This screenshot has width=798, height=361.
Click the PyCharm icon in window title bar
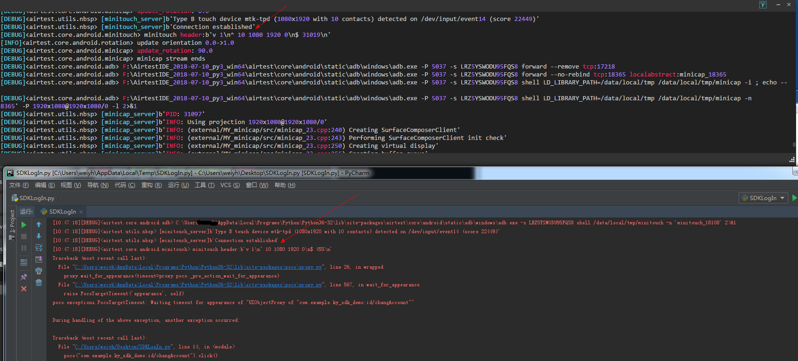coord(10,173)
